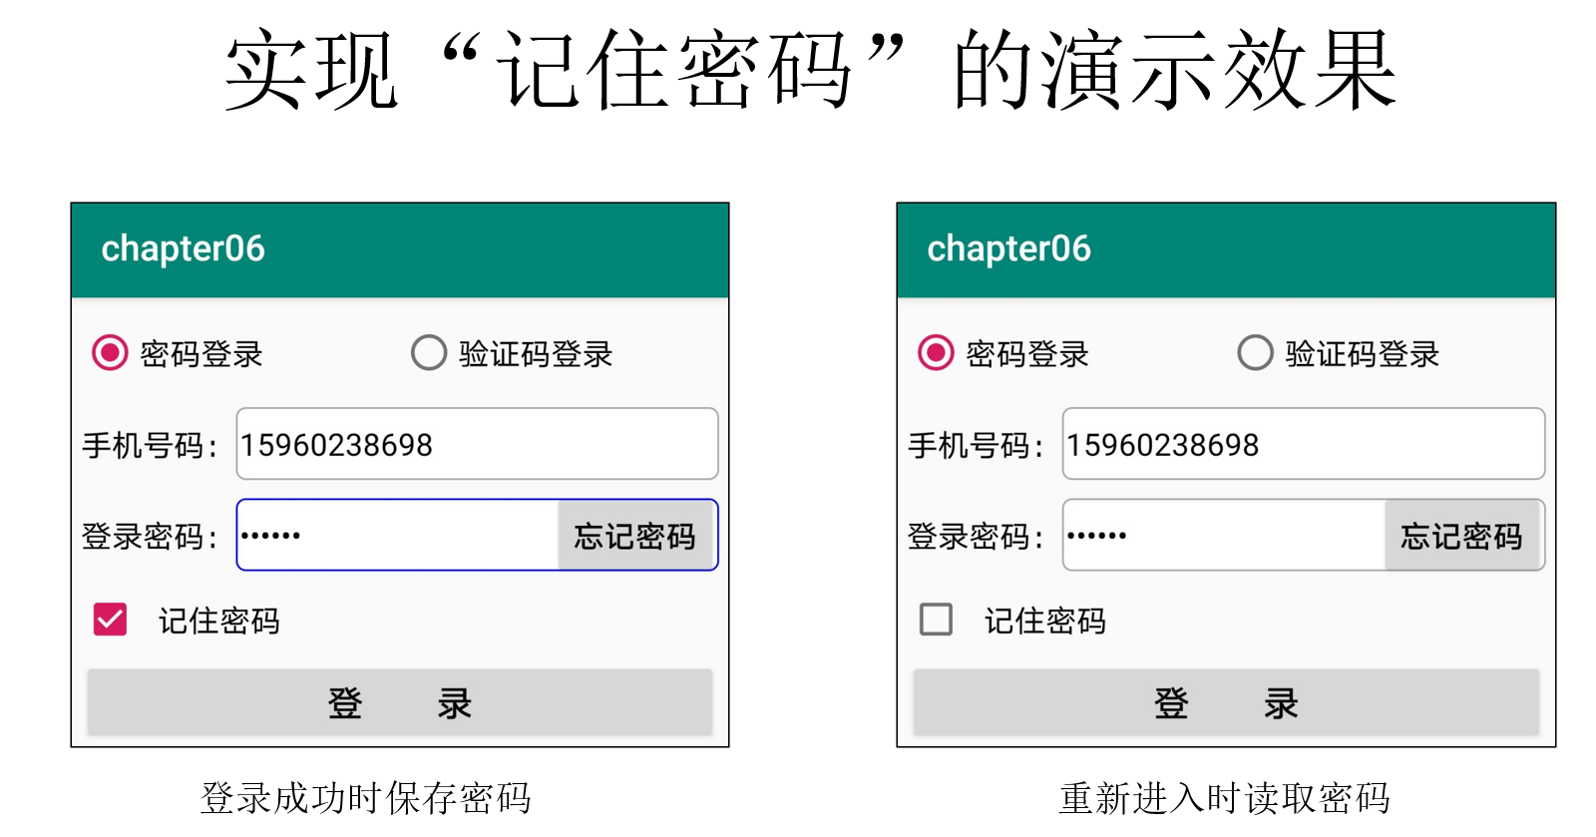Select 密码登录 radio in the right login screen

coord(936,353)
